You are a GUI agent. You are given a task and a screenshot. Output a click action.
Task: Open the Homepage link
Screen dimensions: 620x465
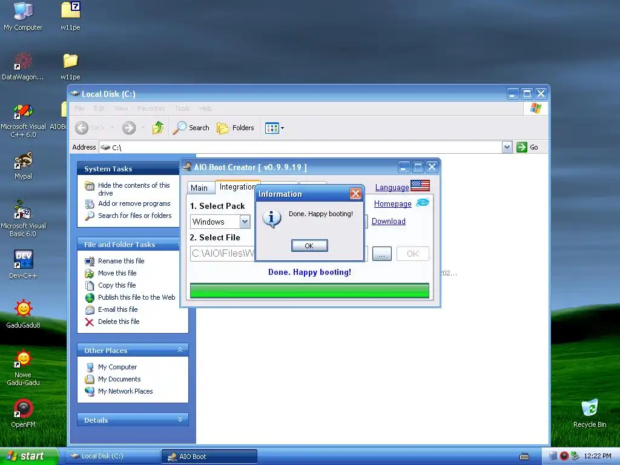click(392, 203)
